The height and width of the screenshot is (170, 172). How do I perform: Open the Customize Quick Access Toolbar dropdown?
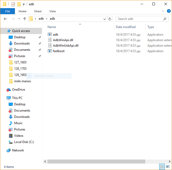point(24,4)
